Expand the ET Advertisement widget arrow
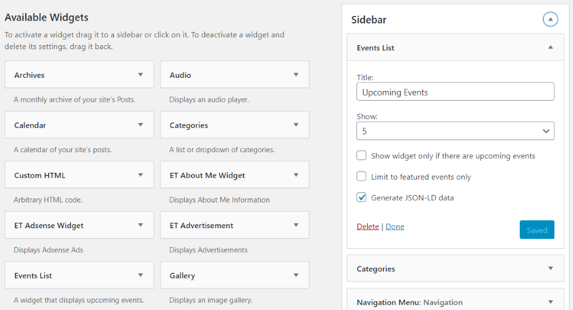The height and width of the screenshot is (310, 573). (x=296, y=225)
